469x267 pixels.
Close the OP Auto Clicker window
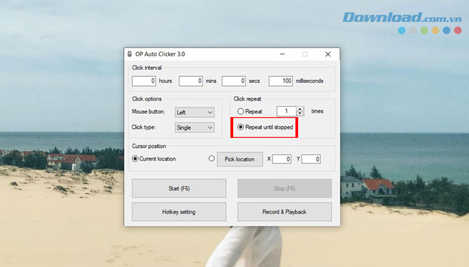click(x=328, y=54)
